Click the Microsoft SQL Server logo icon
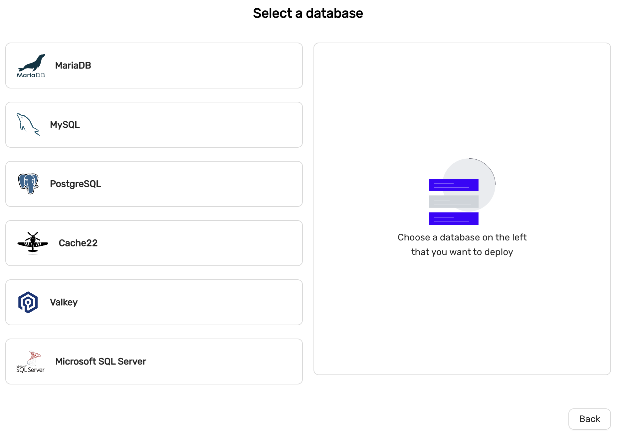The image size is (617, 433). 31,361
